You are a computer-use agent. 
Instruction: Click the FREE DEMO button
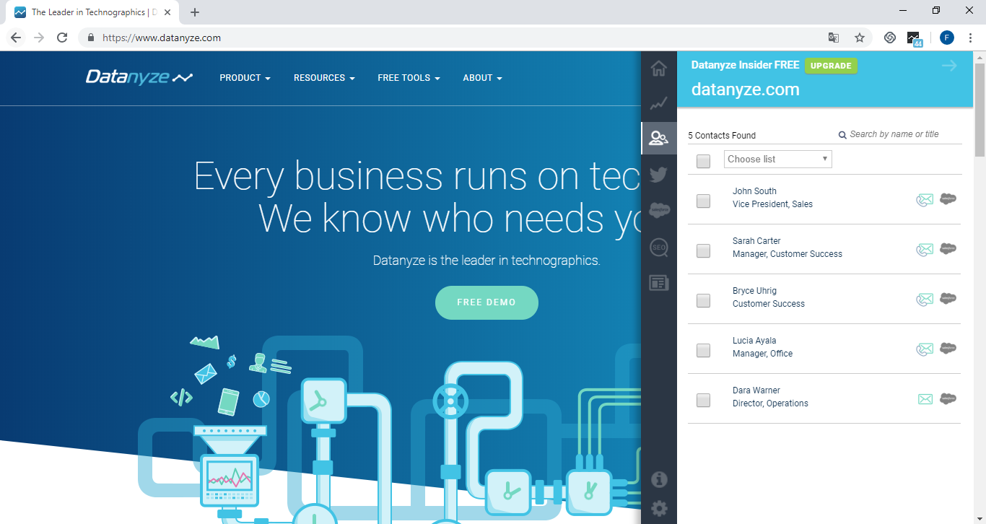tap(487, 302)
